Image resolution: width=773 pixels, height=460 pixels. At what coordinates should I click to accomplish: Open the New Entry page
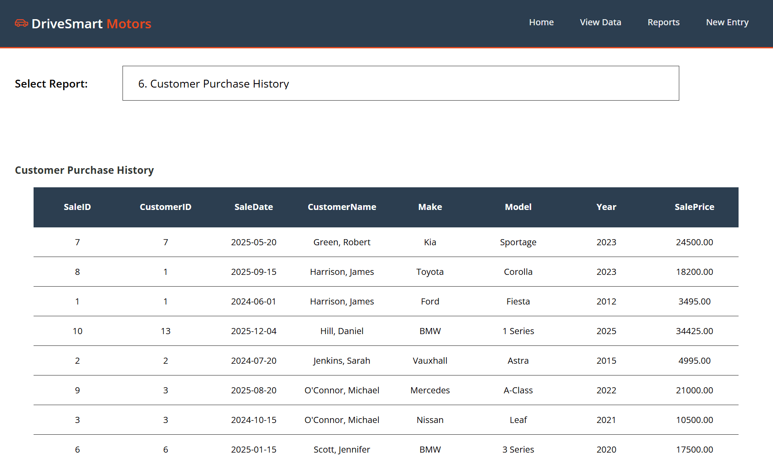tap(727, 22)
